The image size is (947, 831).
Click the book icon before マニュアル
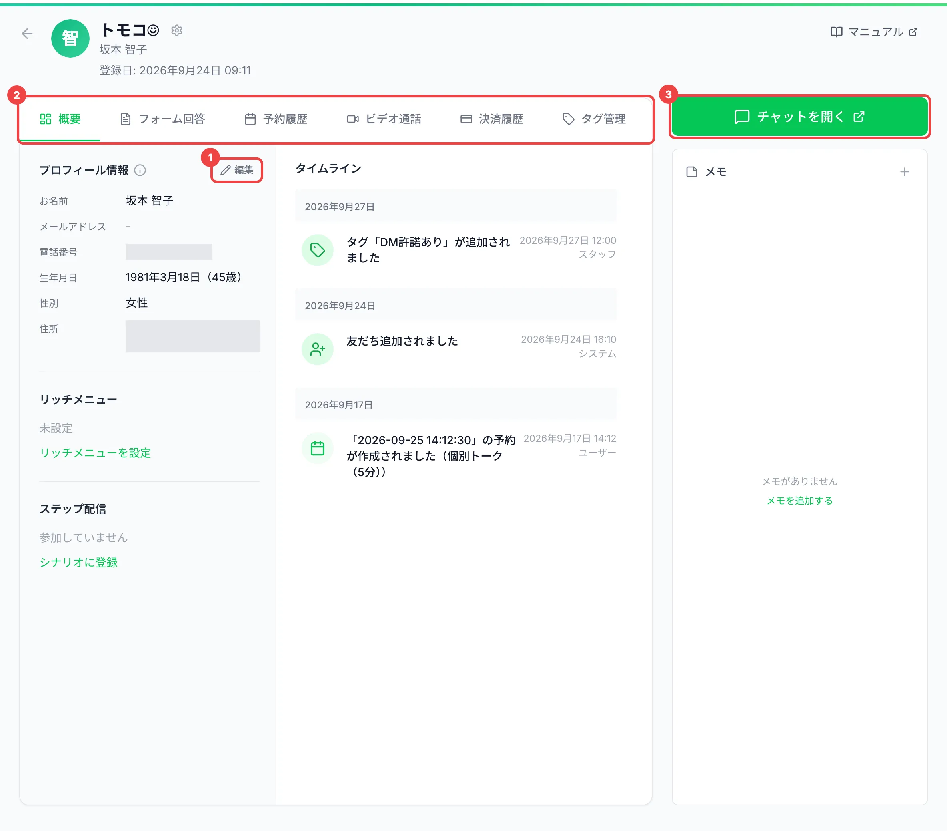click(836, 32)
